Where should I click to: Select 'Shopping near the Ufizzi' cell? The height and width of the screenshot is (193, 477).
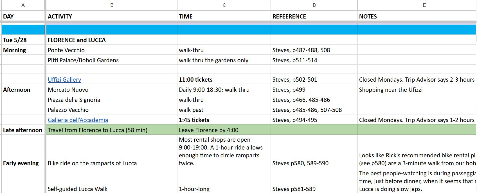coord(417,89)
